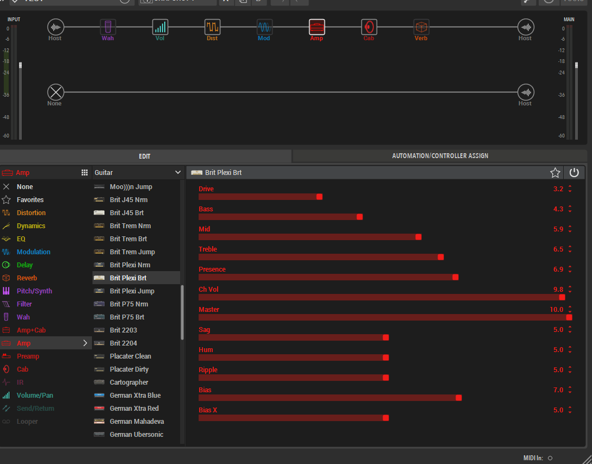Adjust the Bias value stepper
The image size is (592, 464).
coord(570,390)
